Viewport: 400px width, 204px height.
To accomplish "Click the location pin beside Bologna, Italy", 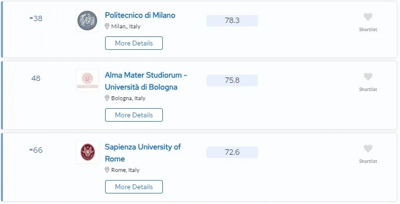I will point(108,98).
